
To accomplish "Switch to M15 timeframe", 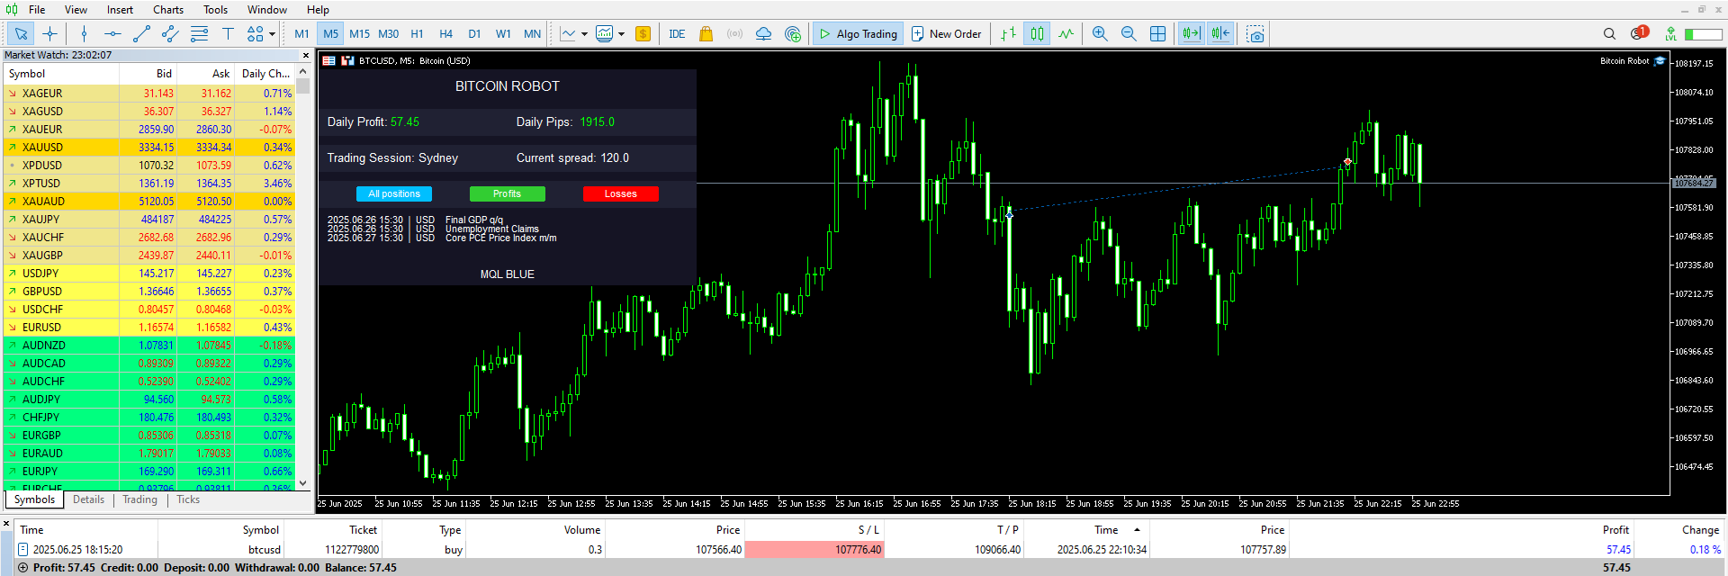I will [359, 34].
